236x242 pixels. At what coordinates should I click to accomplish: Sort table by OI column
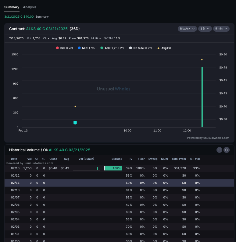point(37,159)
